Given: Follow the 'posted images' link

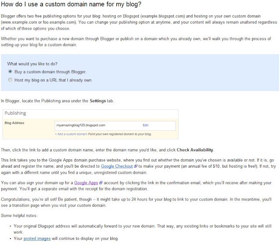Looking at the screenshot, I should coord(37,239).
